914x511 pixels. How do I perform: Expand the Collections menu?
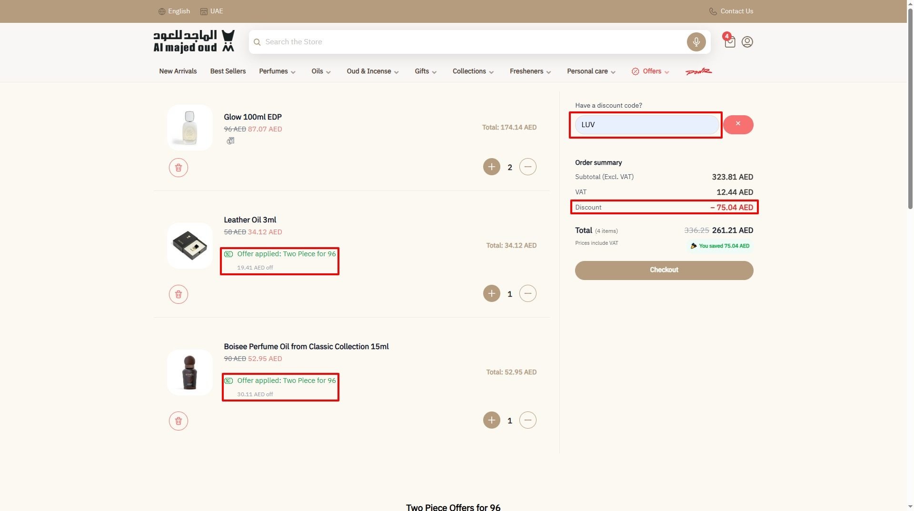click(473, 71)
